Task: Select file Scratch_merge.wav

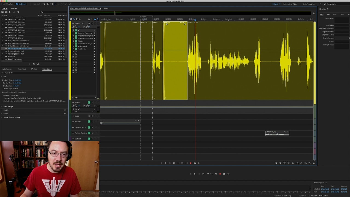Action: pyautogui.click(x=15, y=59)
